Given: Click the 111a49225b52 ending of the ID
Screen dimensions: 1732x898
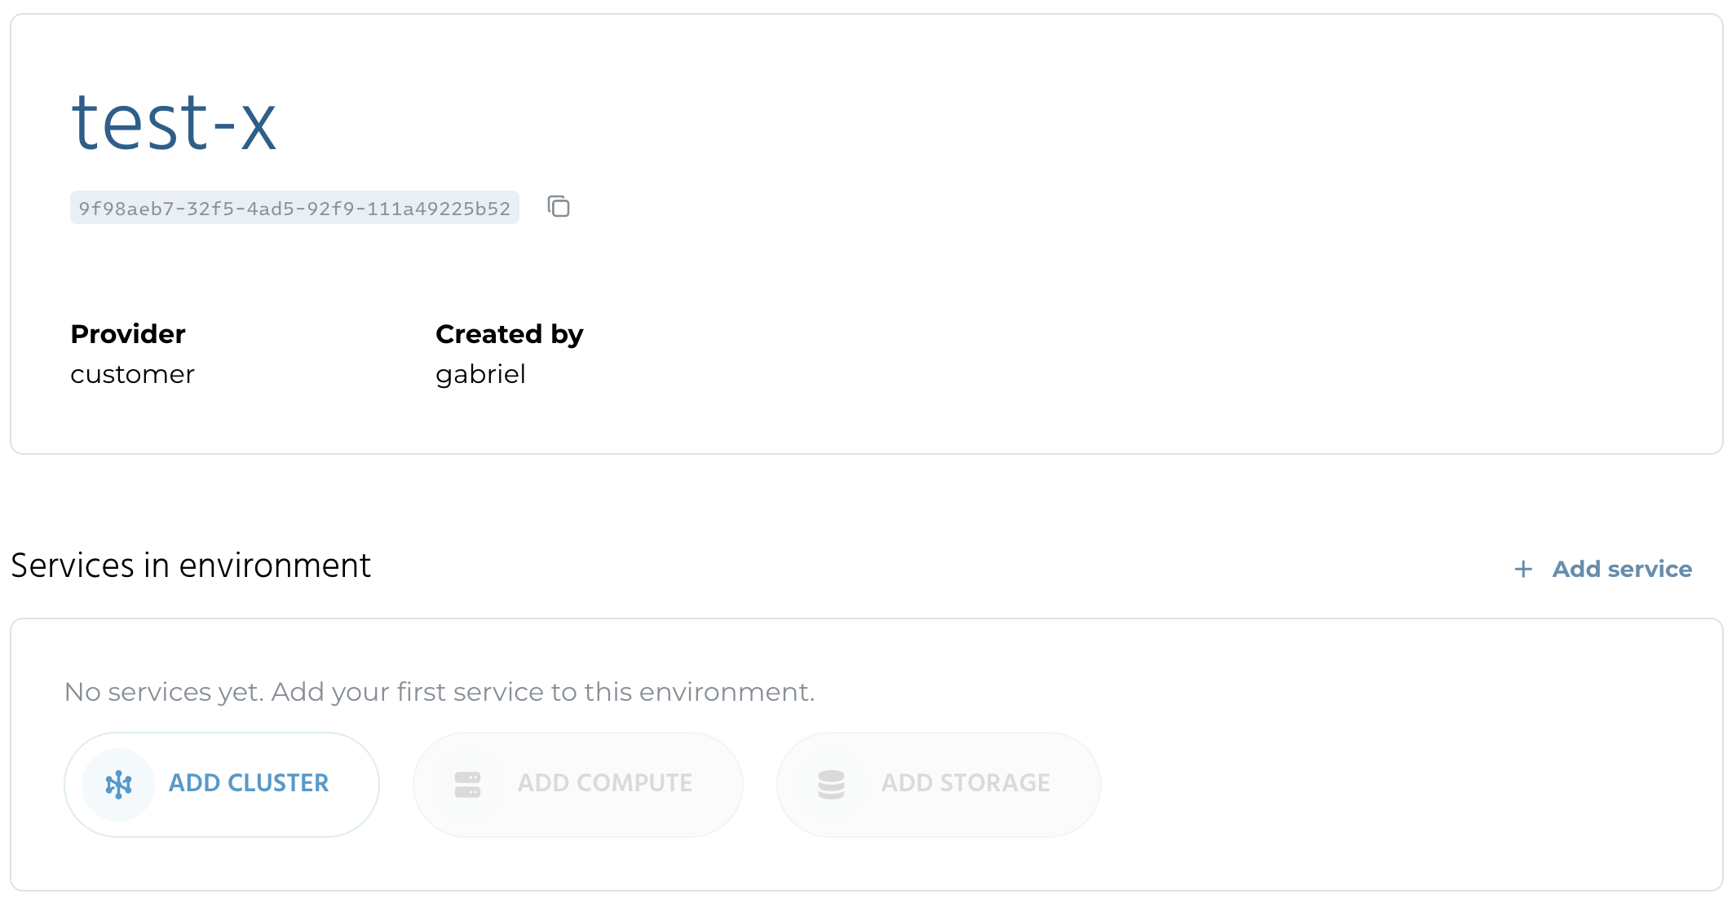Looking at the screenshot, I should (439, 209).
